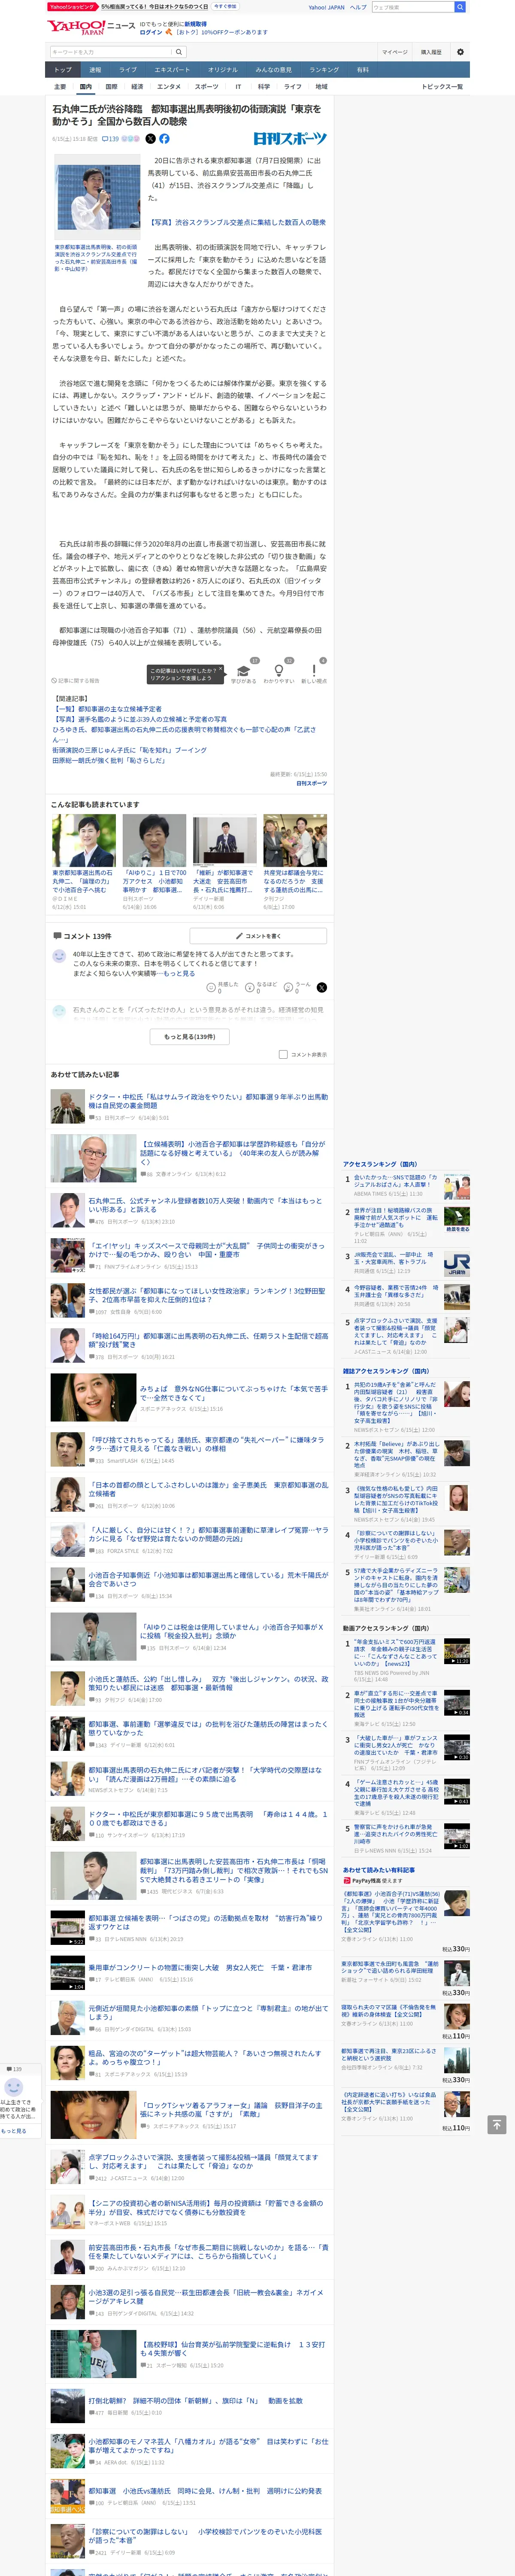Click into the keyword search field

click(110, 52)
